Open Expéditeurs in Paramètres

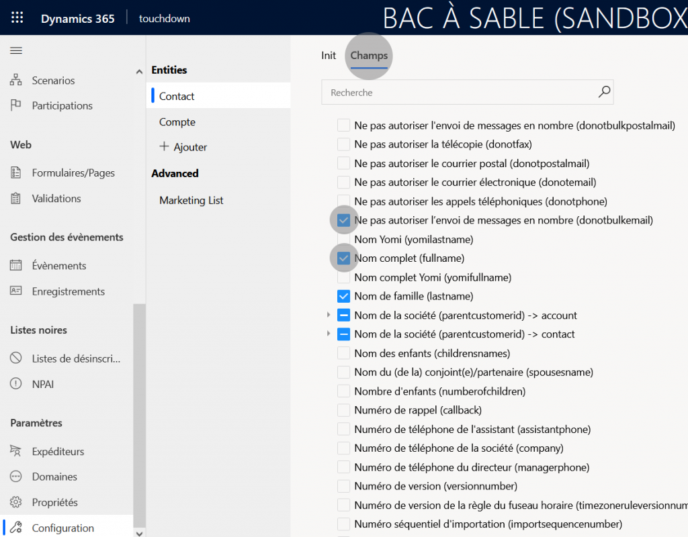click(x=58, y=452)
